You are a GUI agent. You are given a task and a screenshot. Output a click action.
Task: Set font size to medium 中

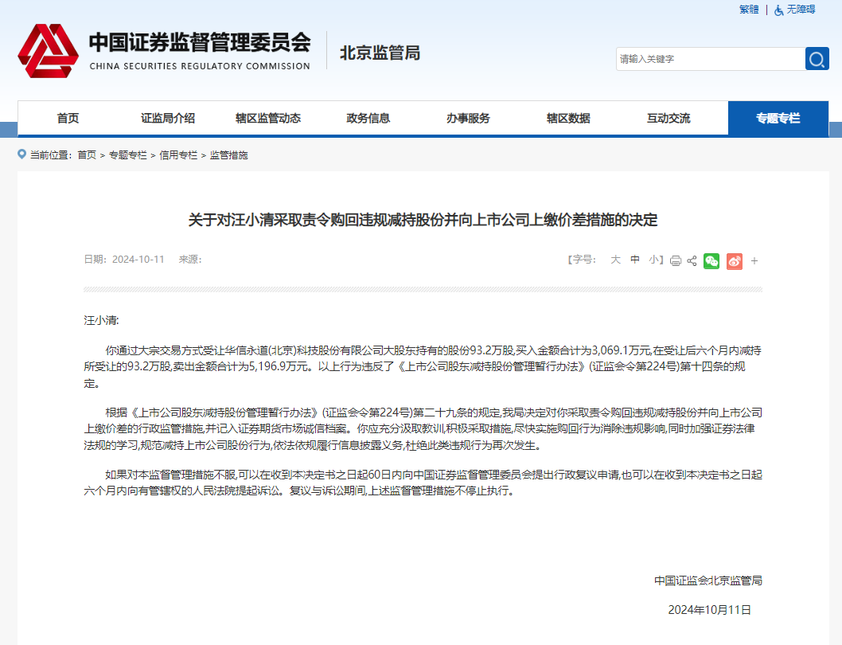click(x=635, y=260)
